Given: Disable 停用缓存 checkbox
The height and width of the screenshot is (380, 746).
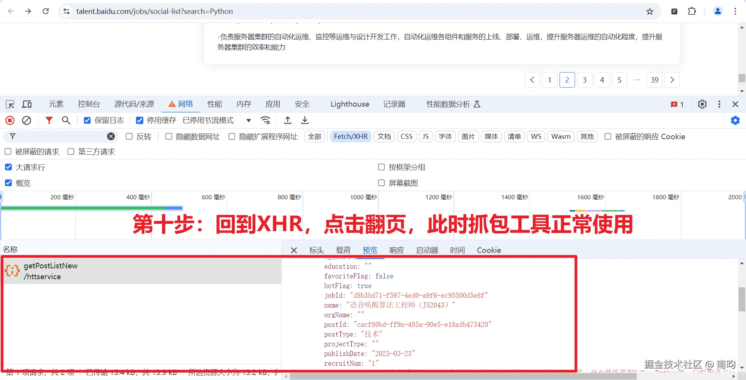Looking at the screenshot, I should point(139,120).
